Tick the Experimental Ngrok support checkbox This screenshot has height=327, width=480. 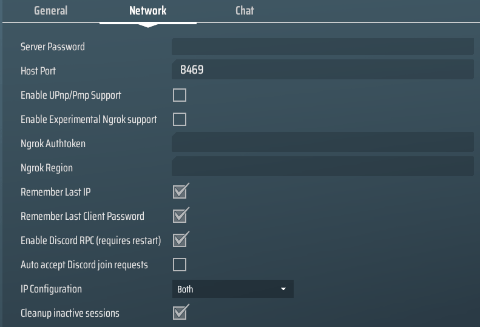click(x=180, y=119)
